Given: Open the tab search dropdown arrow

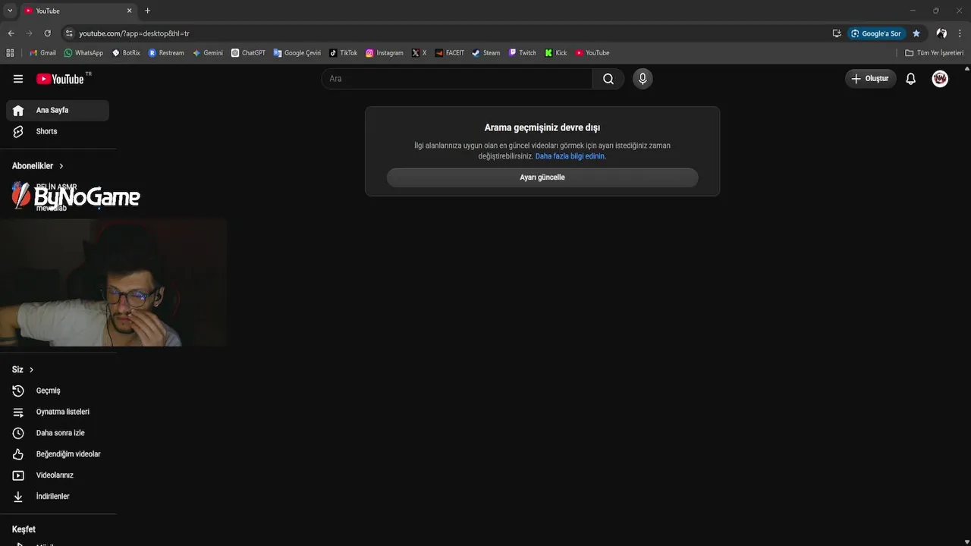Looking at the screenshot, I should [10, 11].
